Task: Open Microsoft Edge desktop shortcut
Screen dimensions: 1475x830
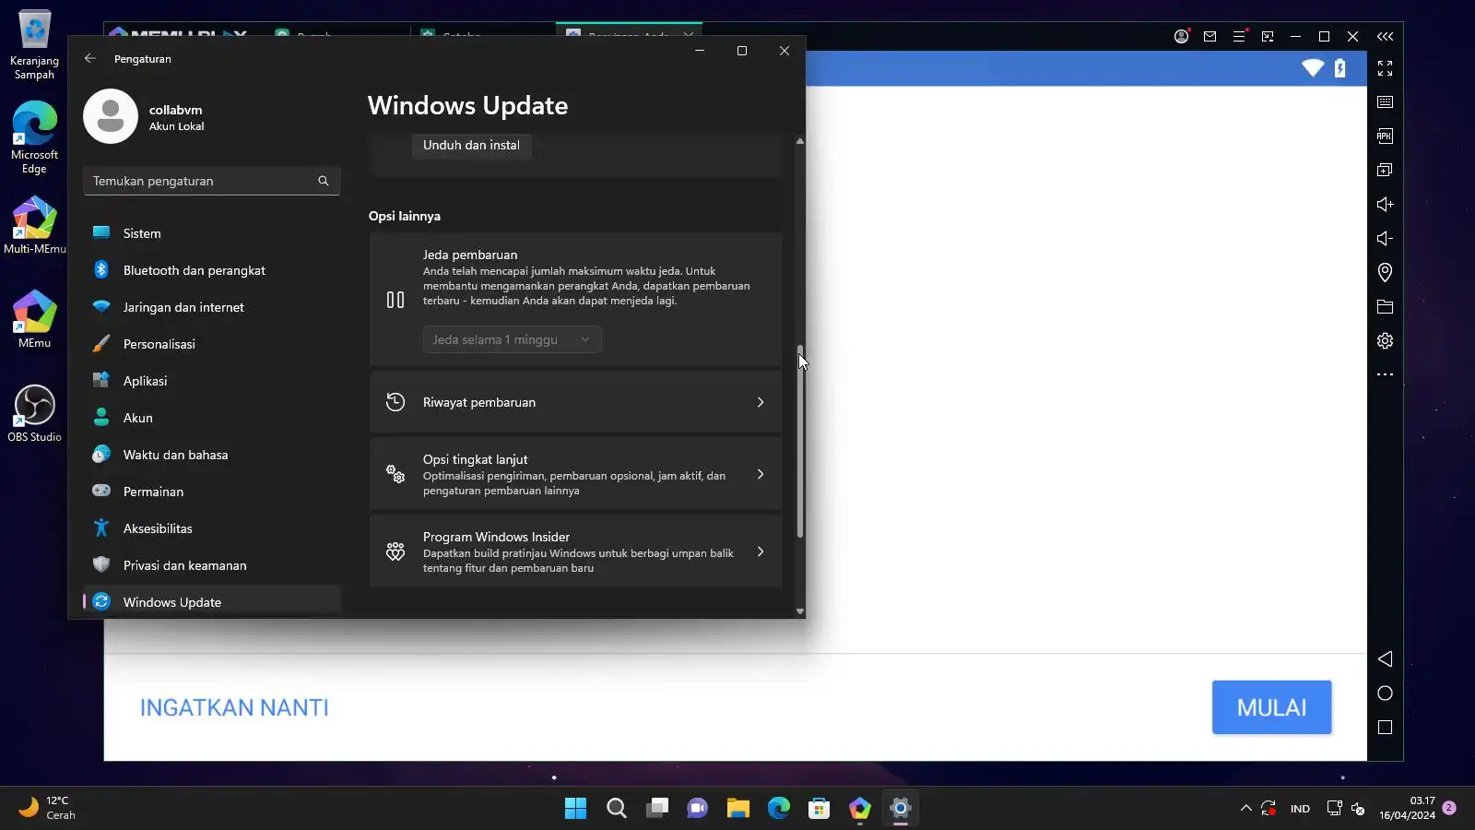Action: tap(34, 136)
